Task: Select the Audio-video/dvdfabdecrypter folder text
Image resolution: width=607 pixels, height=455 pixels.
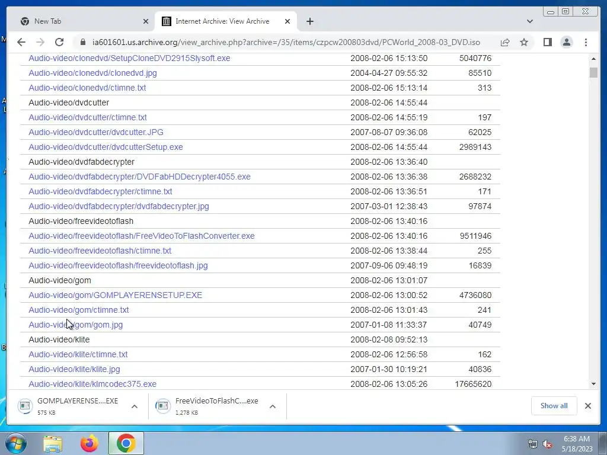Action: pos(81,162)
